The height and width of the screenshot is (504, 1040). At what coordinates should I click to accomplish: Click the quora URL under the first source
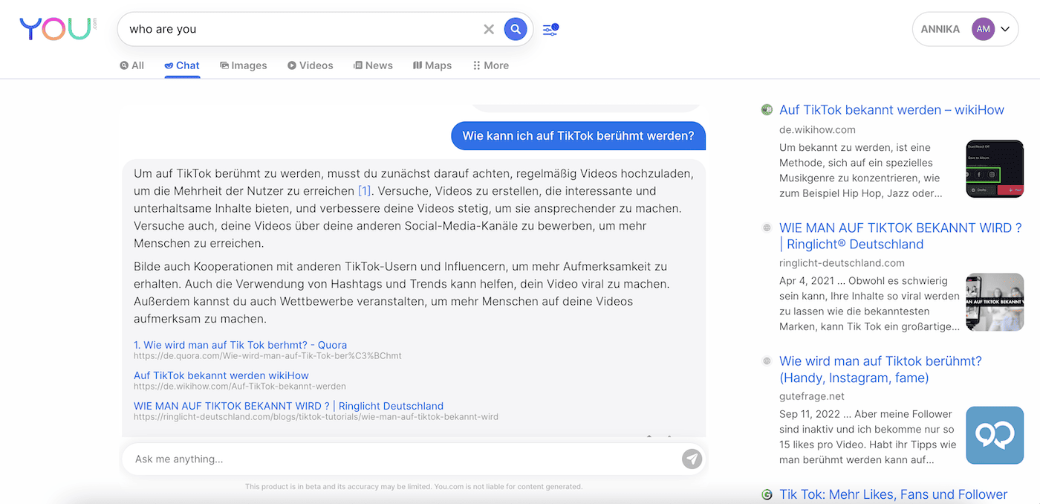(267, 356)
